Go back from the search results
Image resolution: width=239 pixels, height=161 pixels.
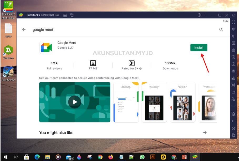click(24, 30)
